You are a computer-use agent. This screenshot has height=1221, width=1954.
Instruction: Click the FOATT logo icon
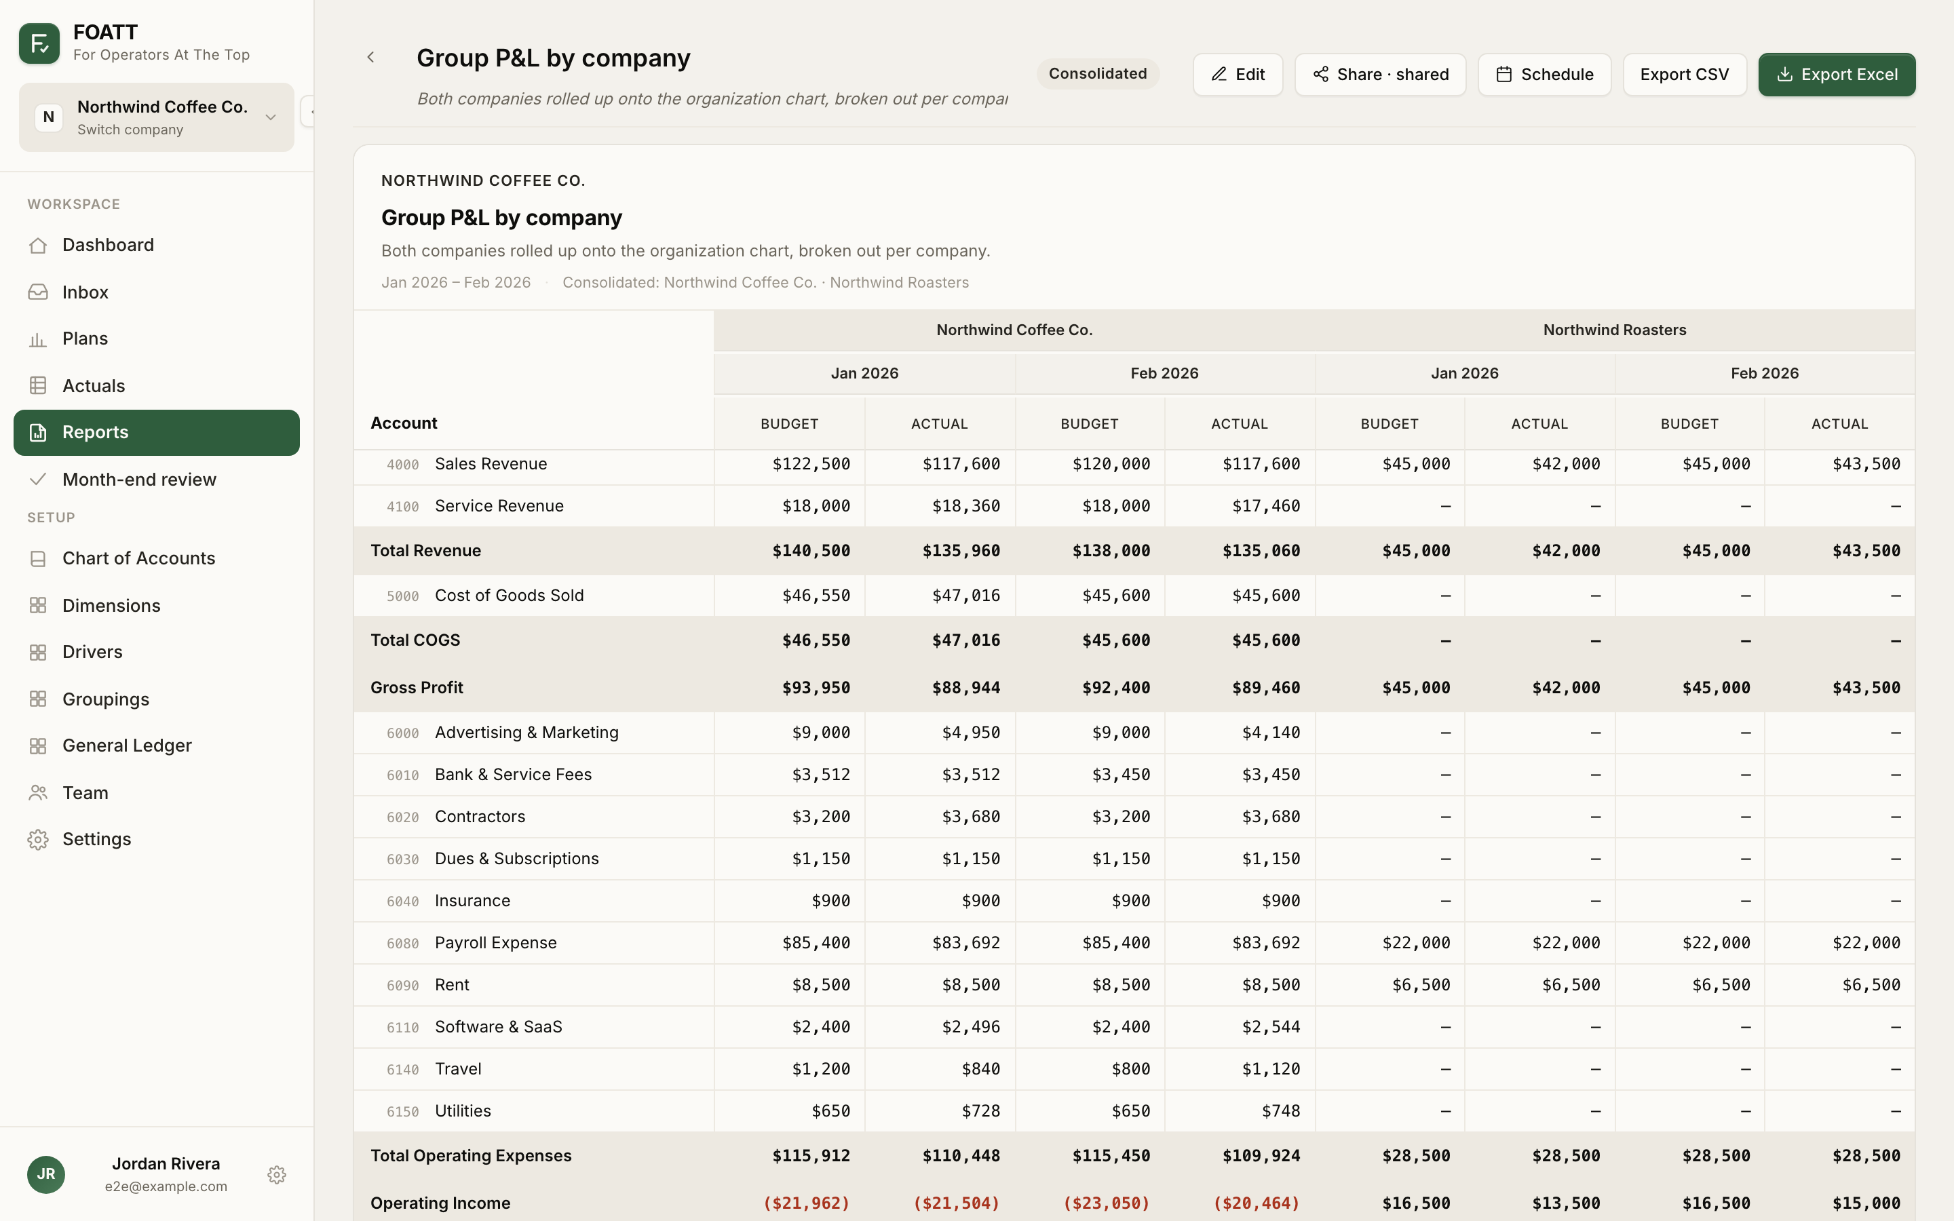tap(39, 43)
